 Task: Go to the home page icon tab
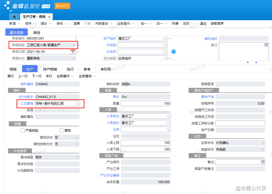point(14,17)
